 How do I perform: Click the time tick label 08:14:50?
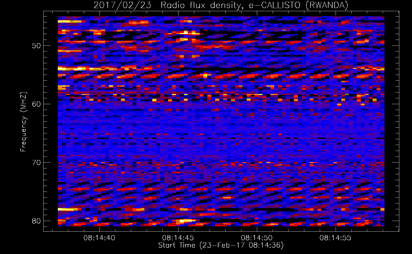tap(257, 238)
